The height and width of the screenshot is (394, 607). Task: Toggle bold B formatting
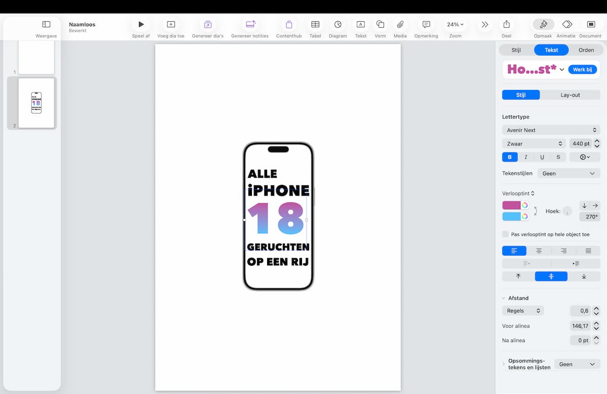510,157
